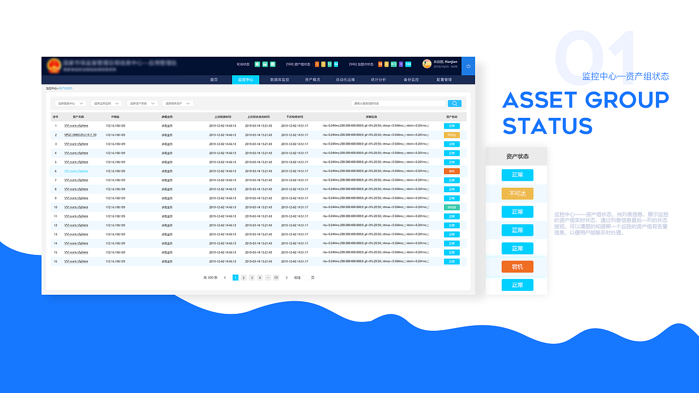699x393 pixels.
Task: Open the 统计分析 tab
Action: 378,80
